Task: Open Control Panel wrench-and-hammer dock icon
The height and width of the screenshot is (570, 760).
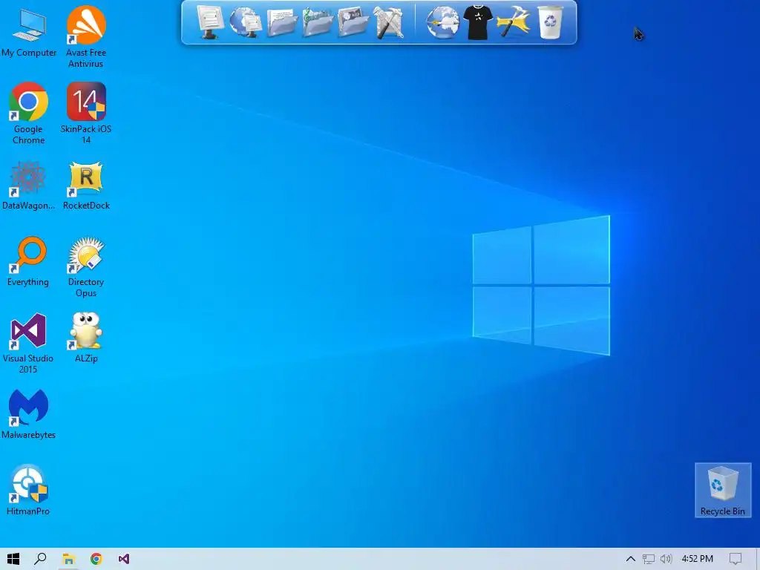Action: 389,22
